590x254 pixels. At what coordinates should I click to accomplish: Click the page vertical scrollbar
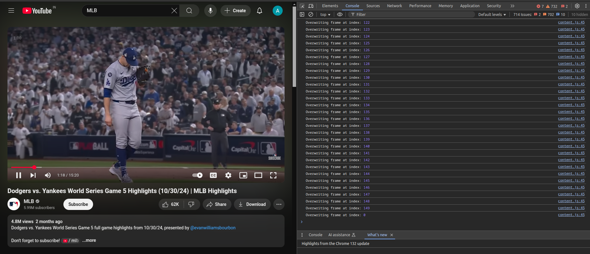[294, 47]
